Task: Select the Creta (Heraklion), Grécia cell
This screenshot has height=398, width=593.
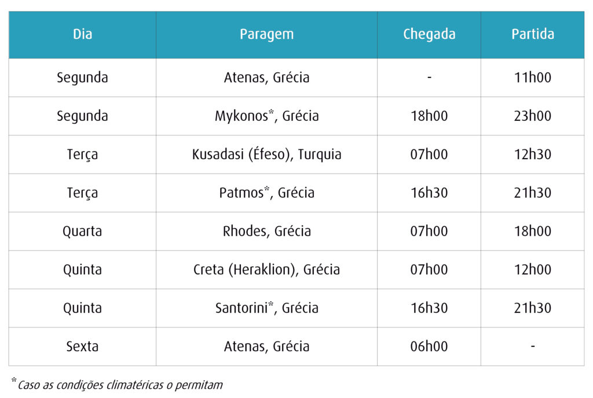Action: click(x=266, y=270)
